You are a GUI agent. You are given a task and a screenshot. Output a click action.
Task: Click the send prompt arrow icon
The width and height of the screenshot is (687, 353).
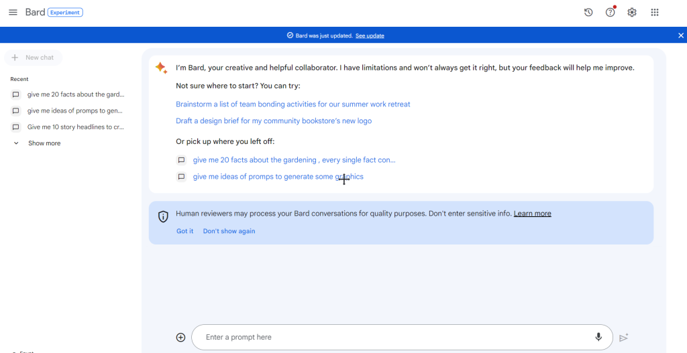[624, 338]
